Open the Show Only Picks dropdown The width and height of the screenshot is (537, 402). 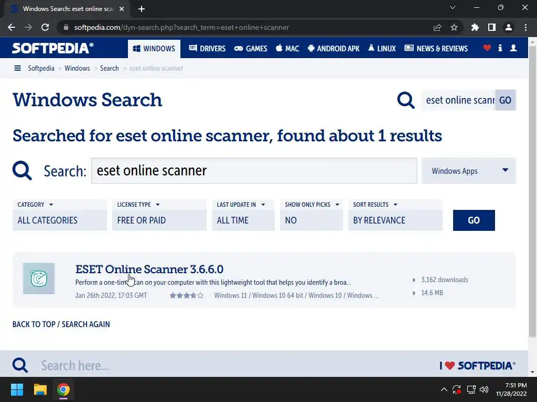tap(312, 215)
